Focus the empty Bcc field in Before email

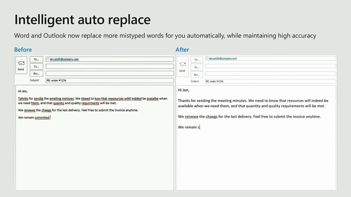point(110,73)
